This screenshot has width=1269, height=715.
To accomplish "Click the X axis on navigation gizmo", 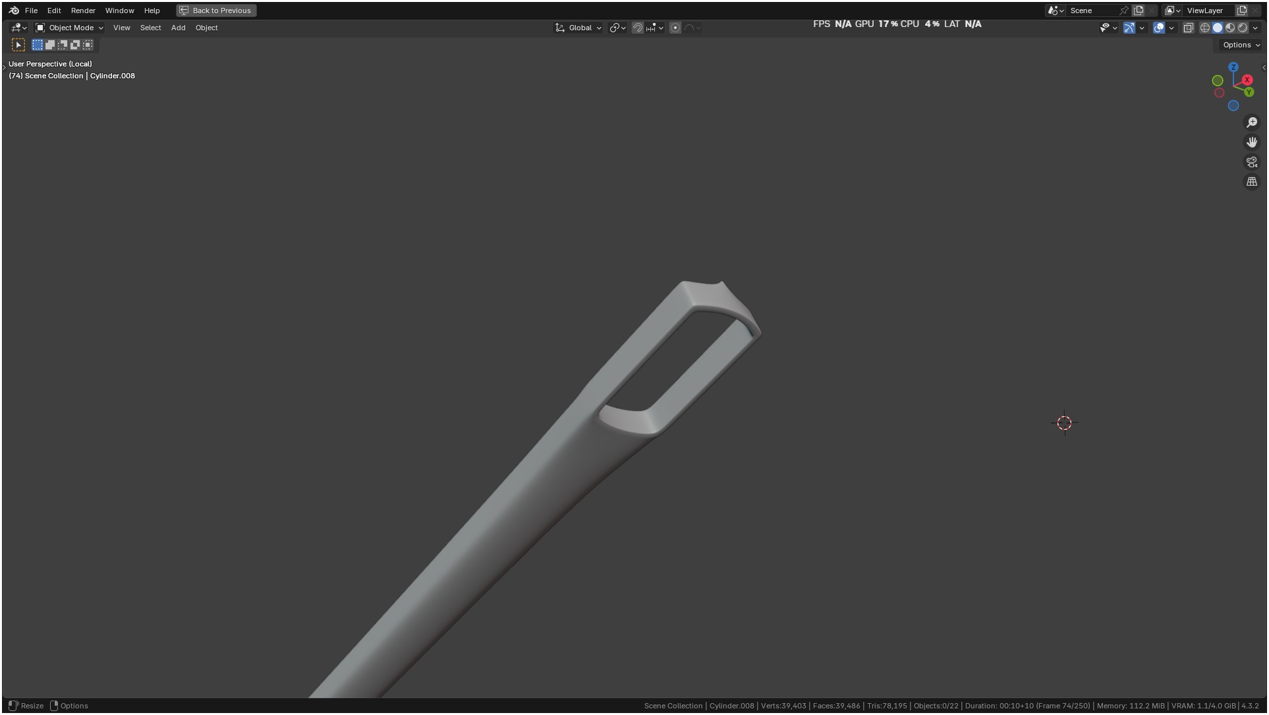I will [x=1247, y=80].
